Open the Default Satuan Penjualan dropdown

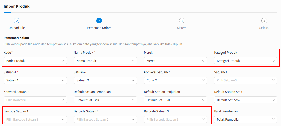coord(175,100)
